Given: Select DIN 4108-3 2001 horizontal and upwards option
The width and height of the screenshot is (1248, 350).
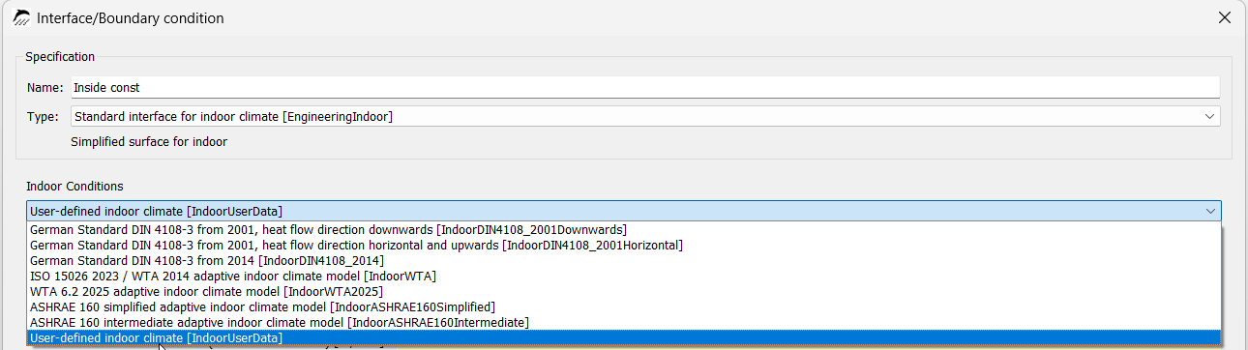Looking at the screenshot, I should (624, 246).
